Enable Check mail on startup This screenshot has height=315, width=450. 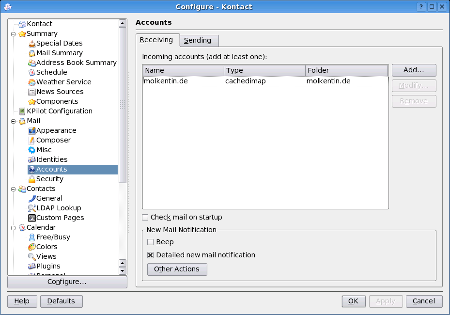[145, 218]
